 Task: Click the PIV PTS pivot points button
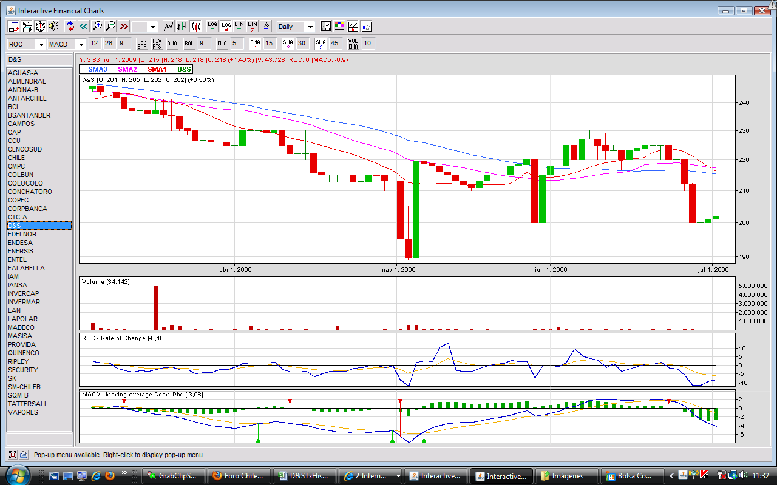157,44
